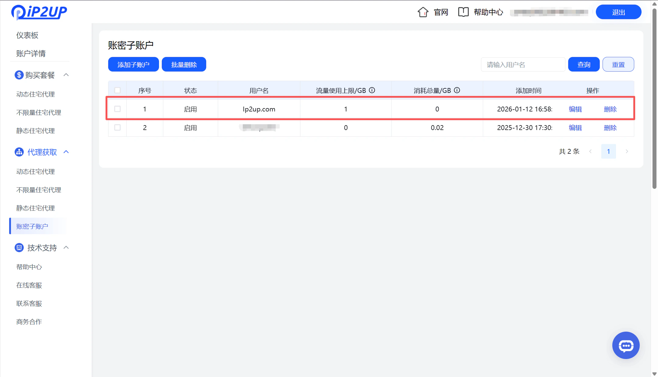Click the 请输入用户名 search field
Viewport: 658px width, 377px height.
click(x=523, y=64)
